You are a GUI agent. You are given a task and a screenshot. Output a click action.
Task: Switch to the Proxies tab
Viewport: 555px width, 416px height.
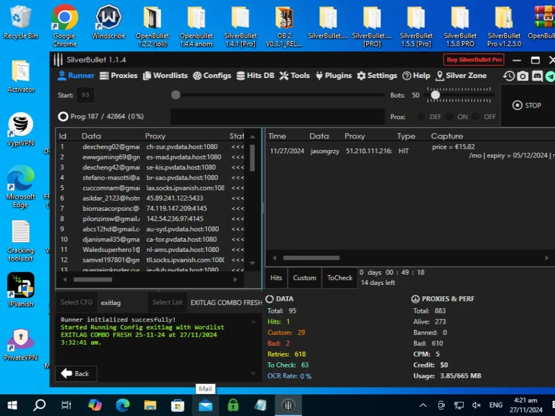(x=119, y=76)
